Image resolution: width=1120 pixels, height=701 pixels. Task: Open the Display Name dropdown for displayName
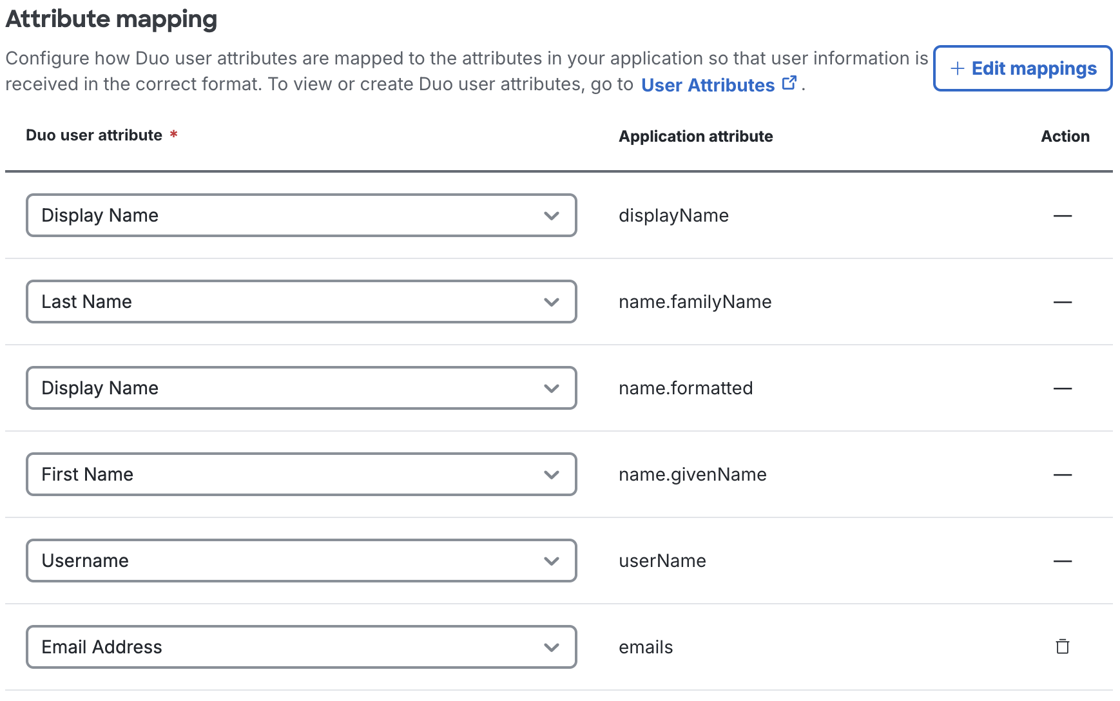pyautogui.click(x=552, y=216)
